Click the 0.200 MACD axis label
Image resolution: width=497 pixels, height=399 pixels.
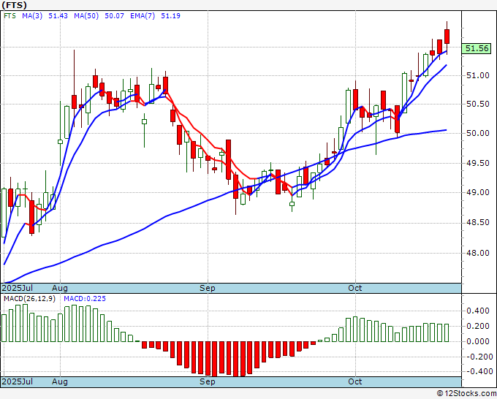(x=478, y=326)
